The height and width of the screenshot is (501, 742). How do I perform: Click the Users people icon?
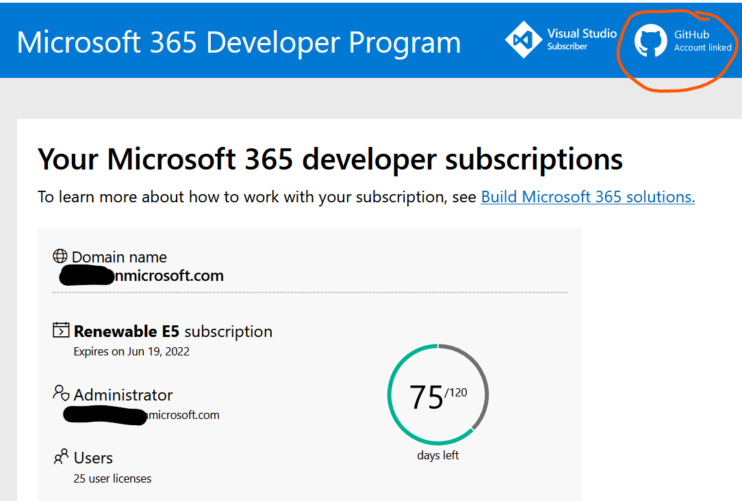click(61, 457)
